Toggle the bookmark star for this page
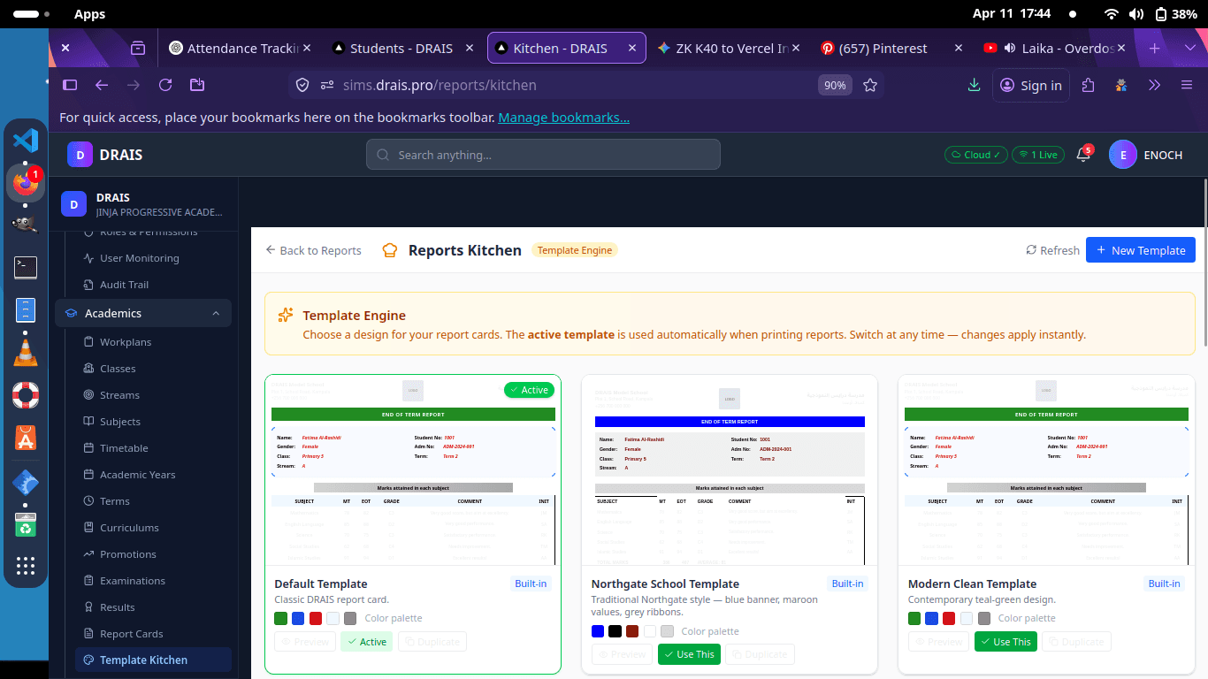Screen dimensions: 1208x679 [870, 85]
